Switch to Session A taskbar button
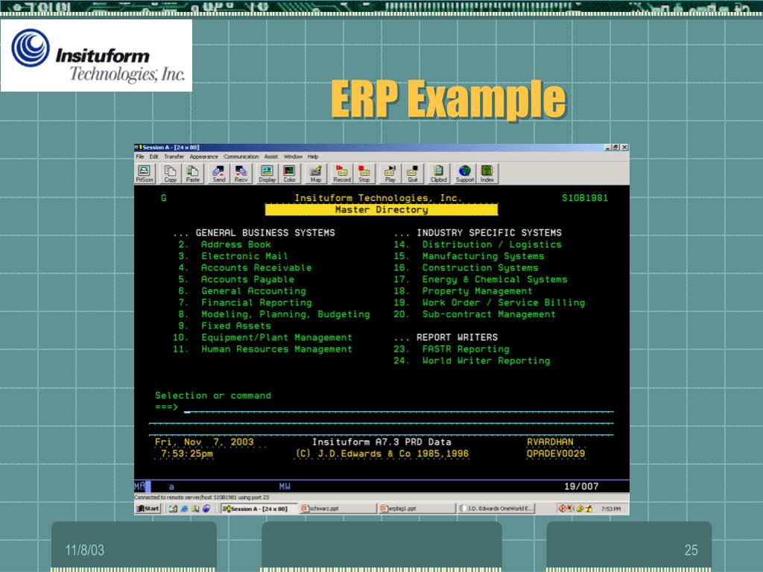The image size is (763, 572). click(x=258, y=508)
